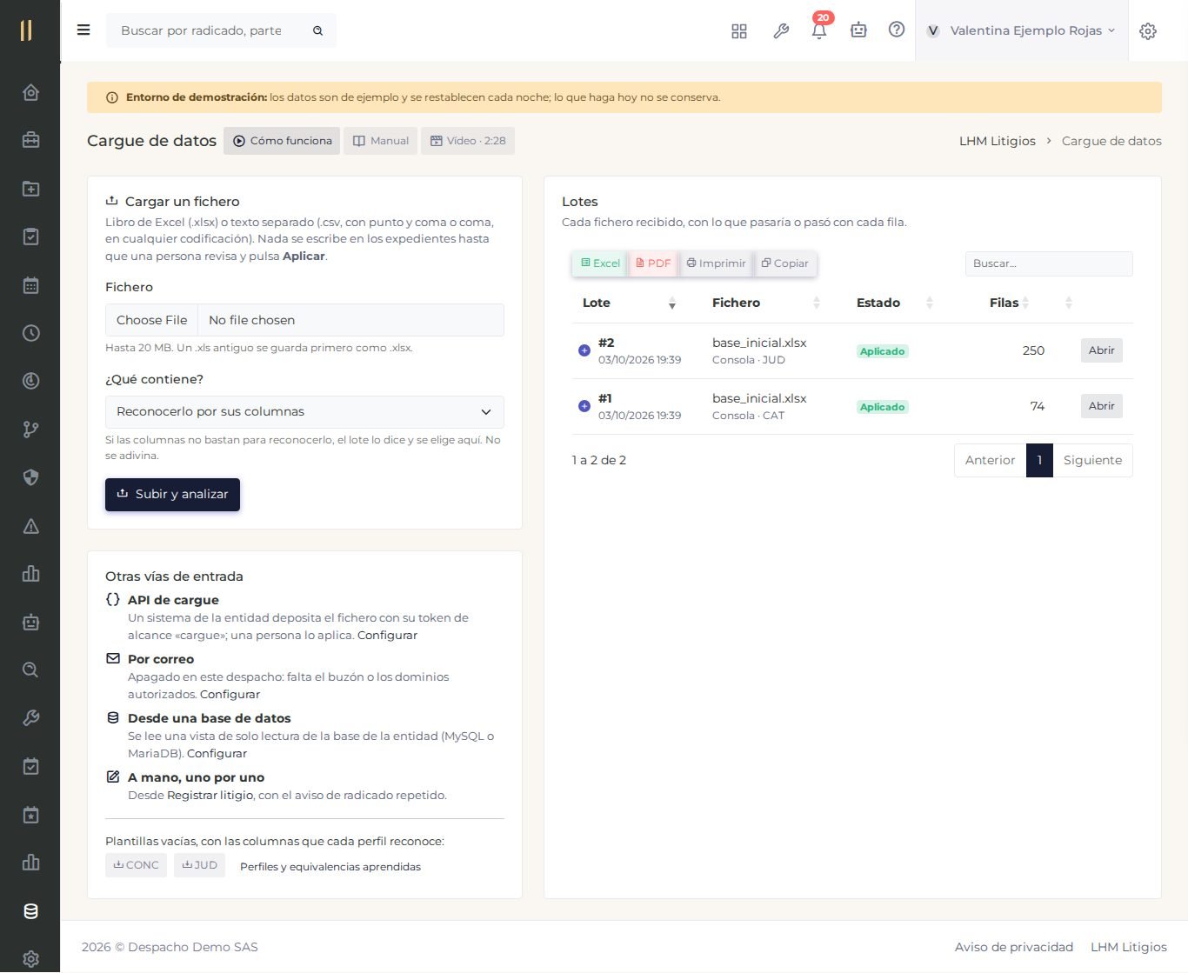Image resolution: width=1188 pixels, height=973 pixels.
Task: Export lotes table to Excel
Action: (x=600, y=263)
